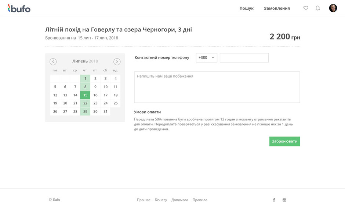Open the Допомога footer link
Image resolution: width=345 pixels, height=208 pixels.
[179, 200]
